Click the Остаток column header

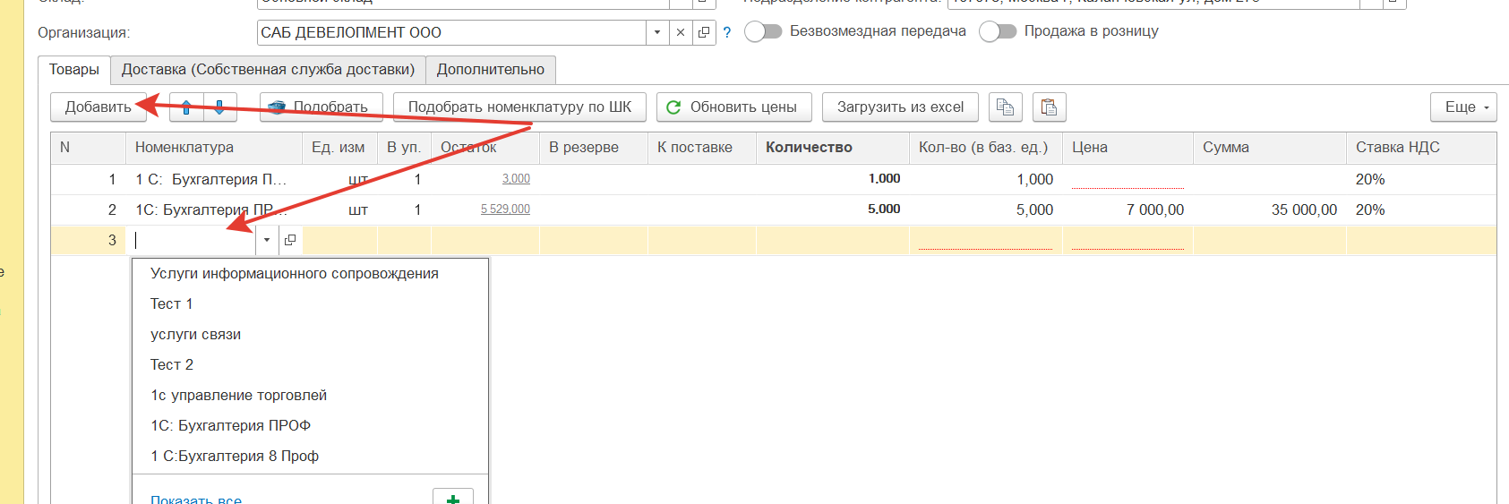pyautogui.click(x=484, y=148)
